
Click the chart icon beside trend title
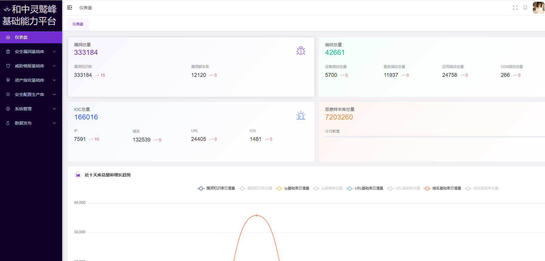78,175
